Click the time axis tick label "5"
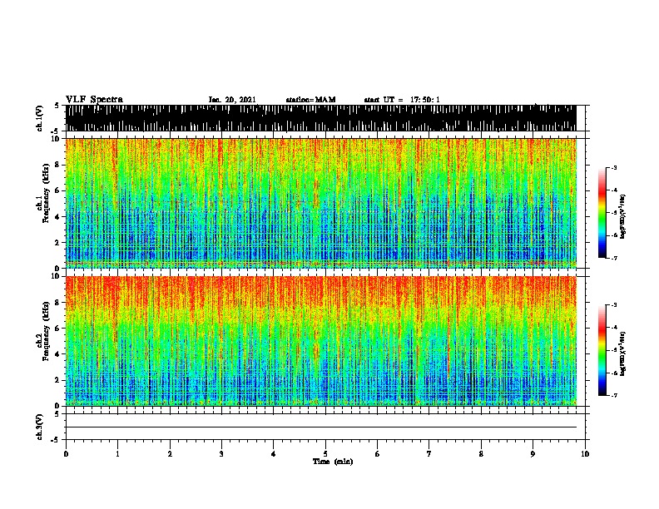This screenshot has width=659, height=509. click(x=325, y=454)
